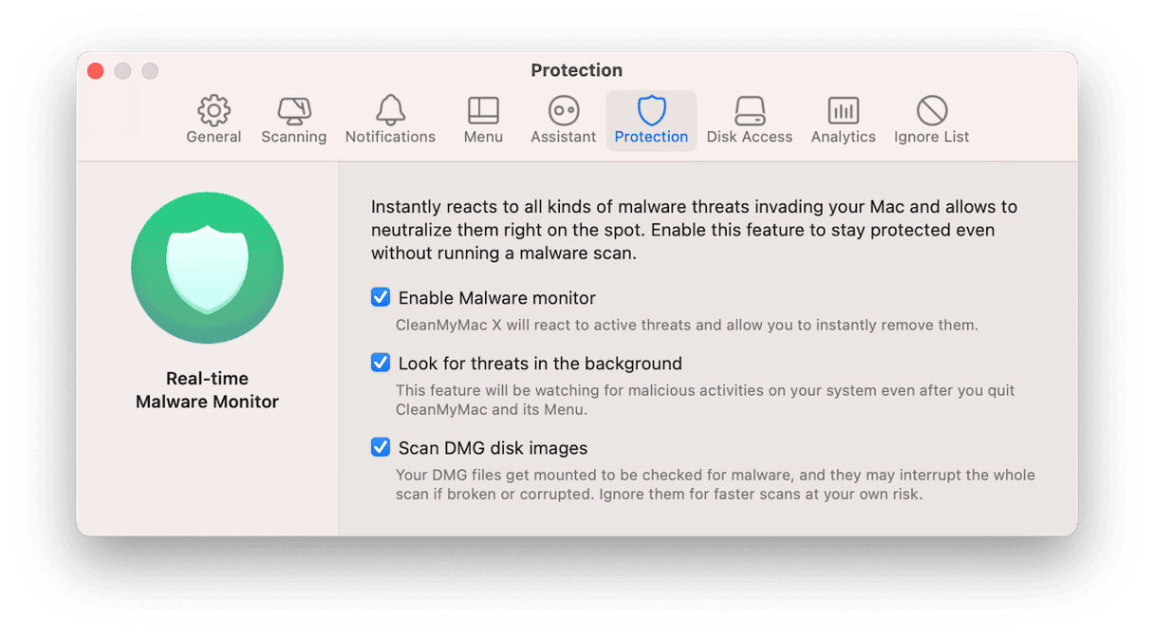The width and height of the screenshot is (1154, 637).
Task: Switch to the Scanning tab label
Action: [294, 137]
